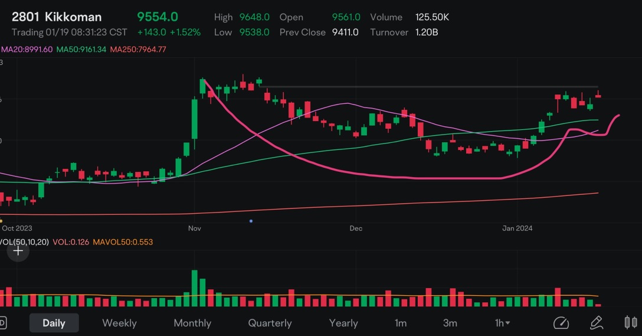Screen dimensions: 642x336
Task: Click the 2801 Kikkoman stock title
Action: (x=57, y=17)
